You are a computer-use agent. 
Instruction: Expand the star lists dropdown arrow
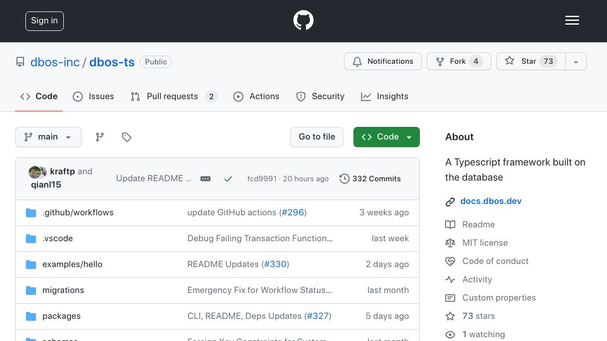[x=575, y=61]
